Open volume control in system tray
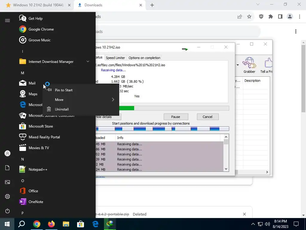Image resolution: width=306 pixels, height=230 pixels. point(267,224)
